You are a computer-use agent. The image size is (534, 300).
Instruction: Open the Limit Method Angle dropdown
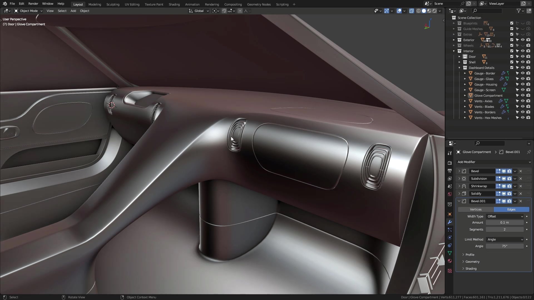pyautogui.click(x=505, y=239)
